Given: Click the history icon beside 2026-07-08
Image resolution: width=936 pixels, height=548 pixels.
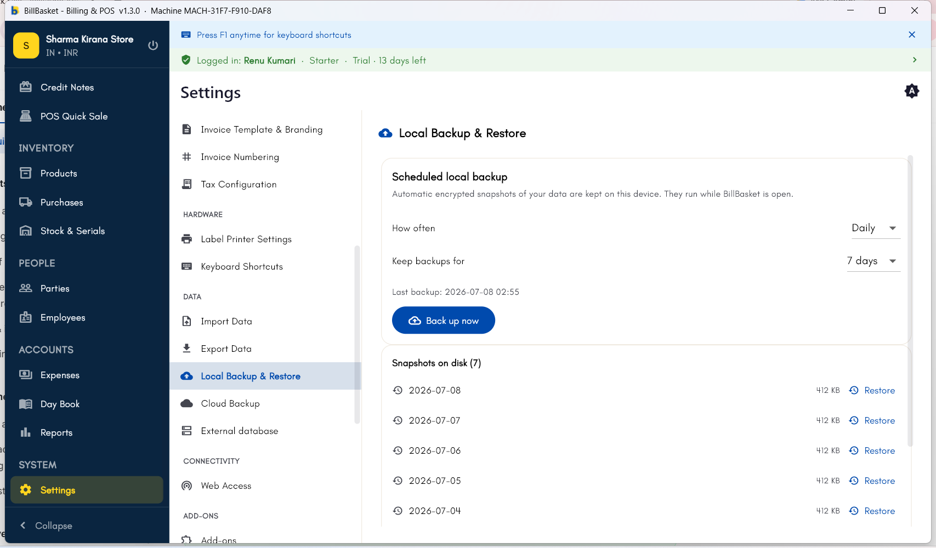Looking at the screenshot, I should tap(398, 390).
